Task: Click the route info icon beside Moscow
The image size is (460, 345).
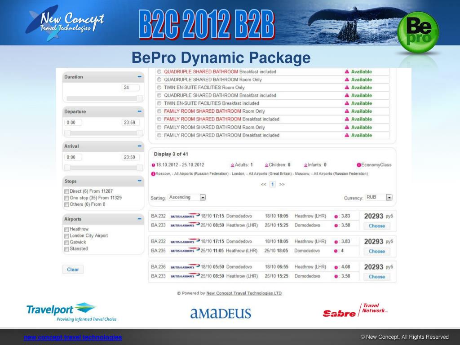Action: [x=153, y=174]
